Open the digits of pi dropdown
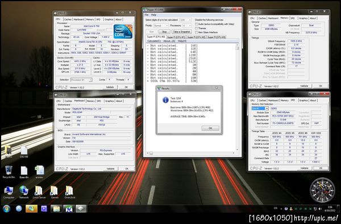The width and height of the screenshot is (341, 224). tap(185, 20)
